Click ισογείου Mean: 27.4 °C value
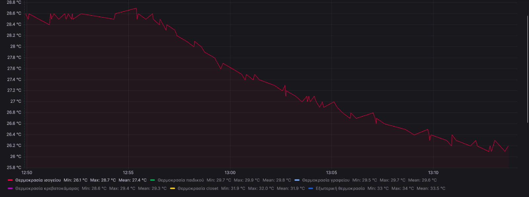The height and width of the screenshot is (197, 529). tap(132, 180)
